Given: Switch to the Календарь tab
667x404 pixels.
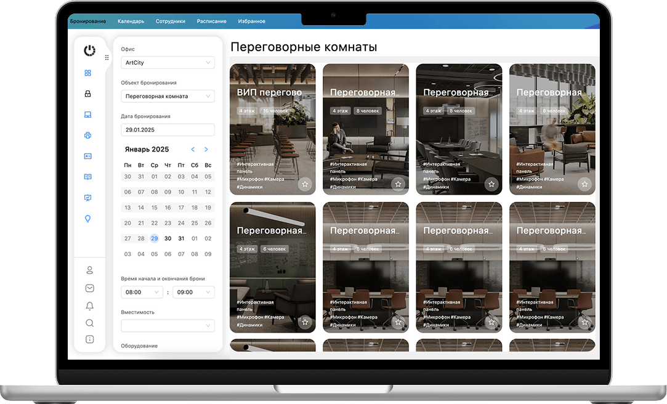Looking at the screenshot, I should point(131,22).
